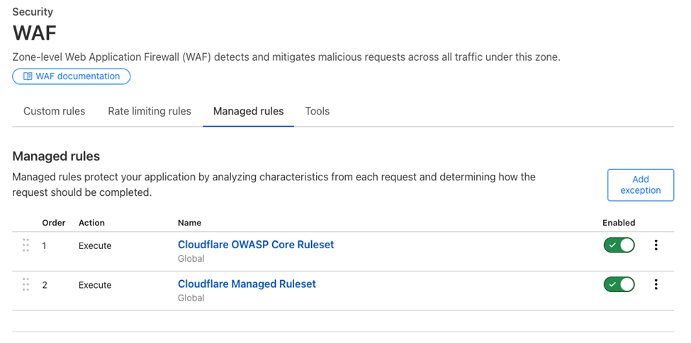Open the Rate limiting rules tab
The width and height of the screenshot is (691, 343).
150,111
